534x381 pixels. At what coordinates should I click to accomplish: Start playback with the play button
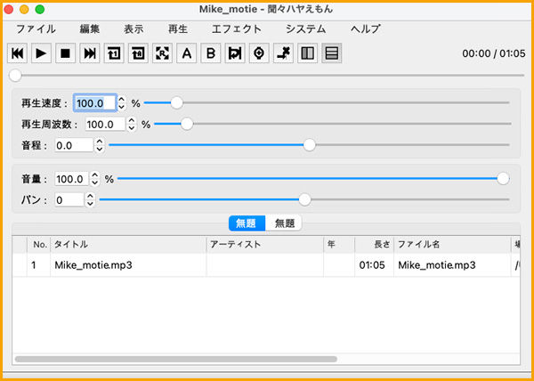[41, 53]
